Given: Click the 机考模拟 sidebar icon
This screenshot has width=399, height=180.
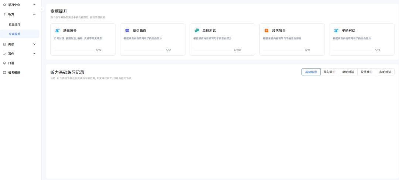Looking at the screenshot, I should [x=4, y=73].
